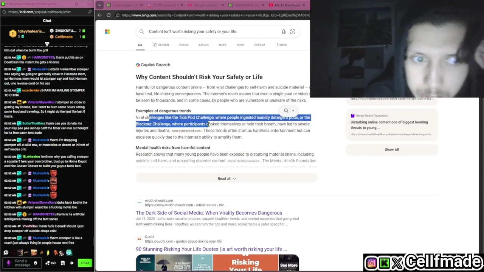Open chat settings gear icon
The image size is (484, 272).
click(x=72, y=263)
